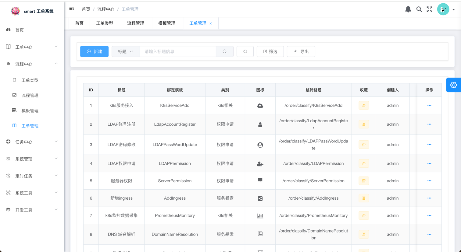Click icon in DNS 域名解析 row
The width and height of the screenshot is (461, 252).
(x=260, y=234)
